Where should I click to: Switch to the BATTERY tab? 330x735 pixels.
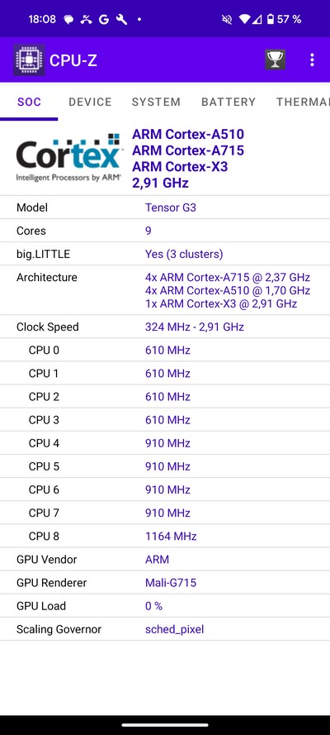coord(229,102)
